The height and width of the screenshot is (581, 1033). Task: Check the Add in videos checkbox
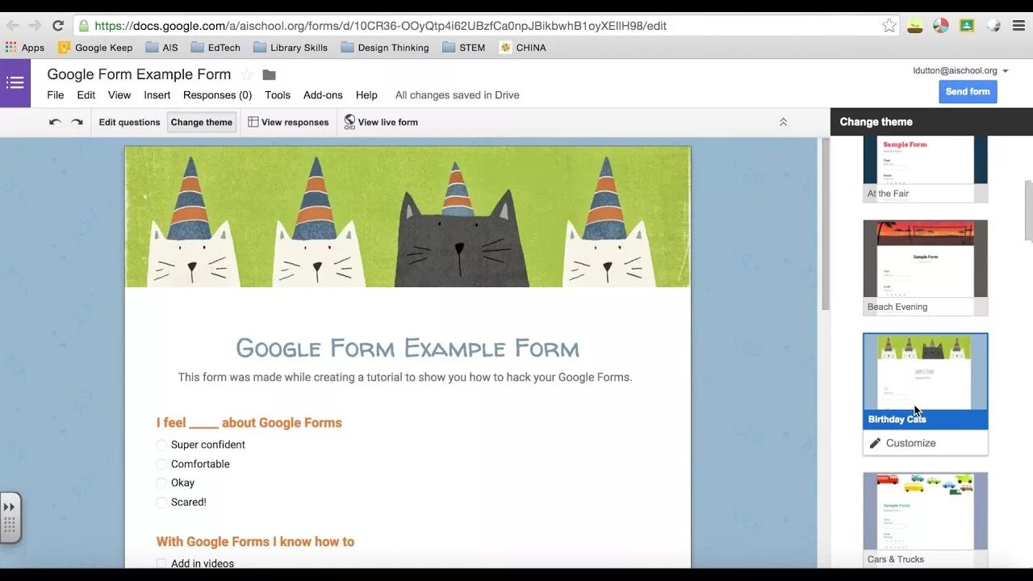(x=161, y=563)
